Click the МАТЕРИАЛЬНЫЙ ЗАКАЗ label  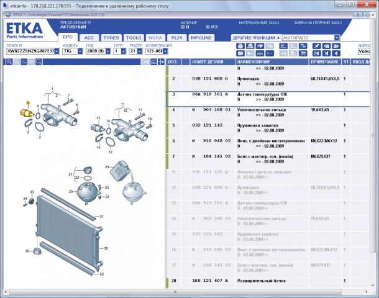259,23
